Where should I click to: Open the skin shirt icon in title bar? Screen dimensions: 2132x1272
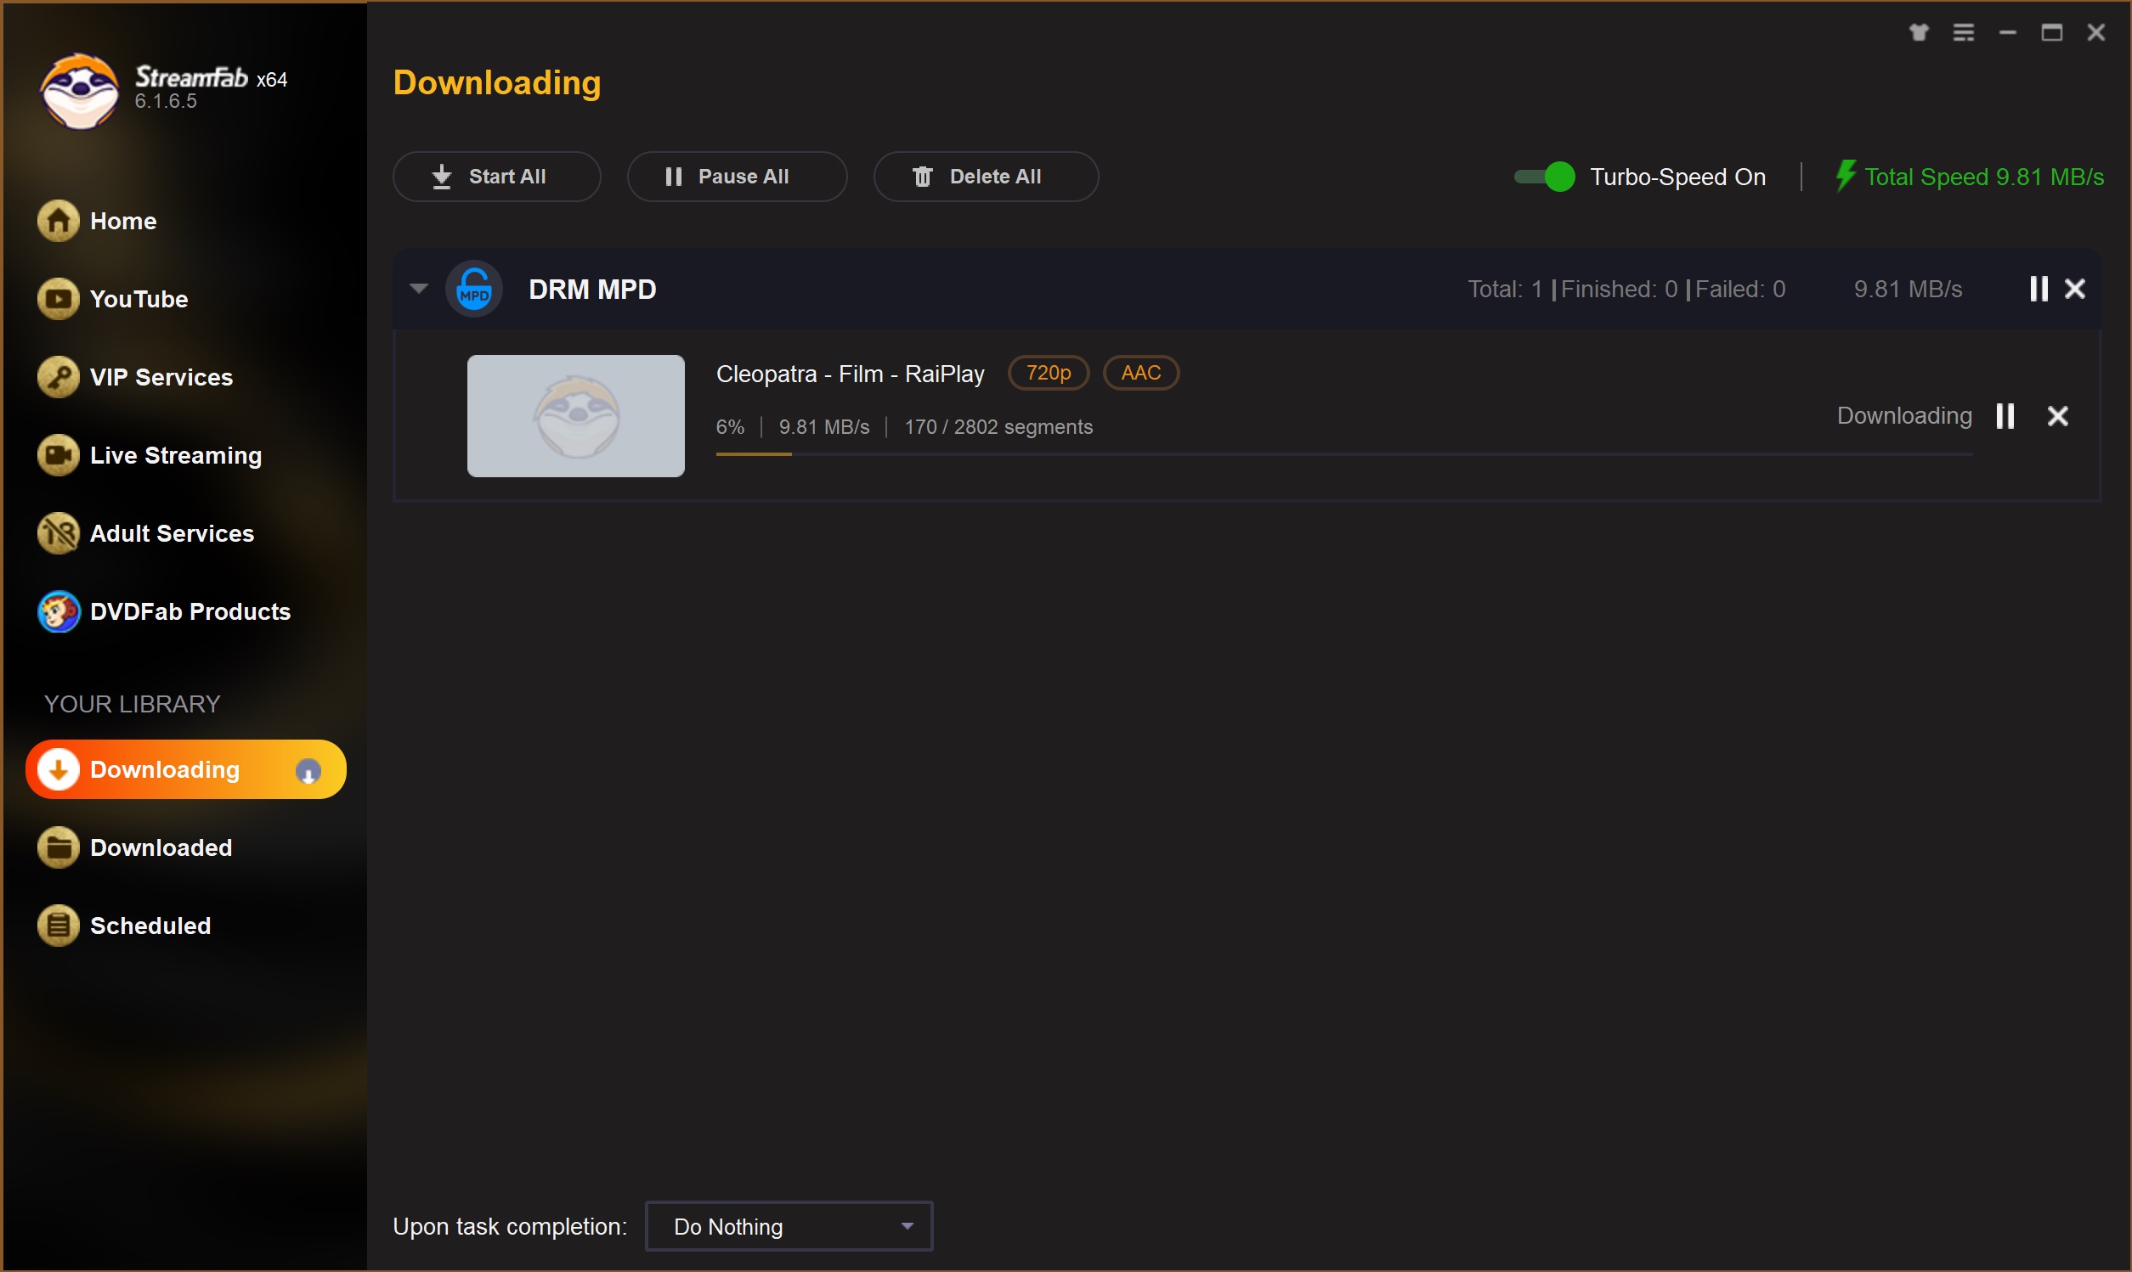point(1919,32)
